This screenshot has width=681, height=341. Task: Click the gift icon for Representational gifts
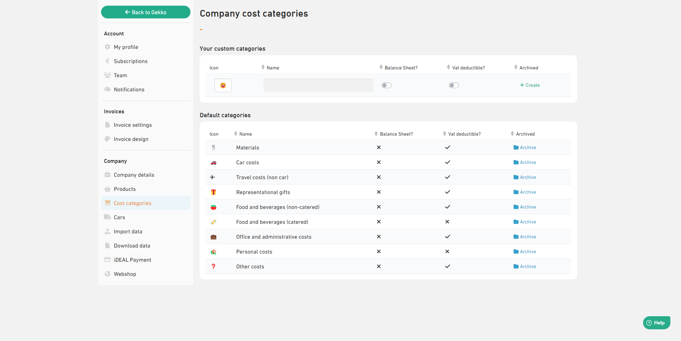[x=214, y=192]
